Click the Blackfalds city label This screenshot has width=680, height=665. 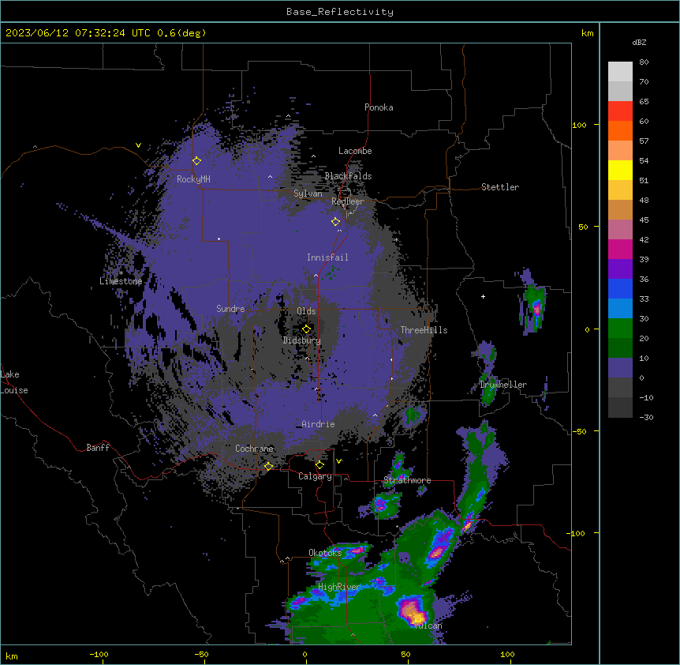pos(348,176)
